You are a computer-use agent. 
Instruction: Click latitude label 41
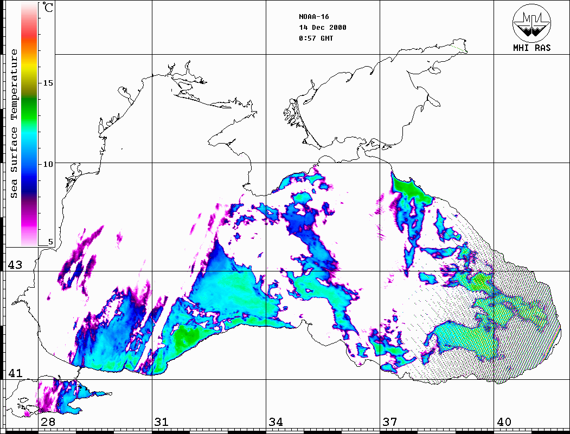(x=15, y=373)
